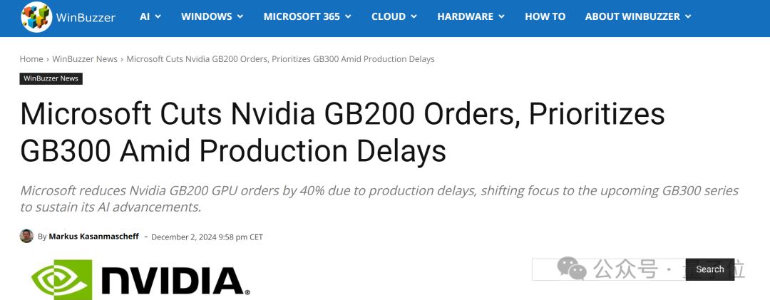Viewport: 770px width, 300px height.
Task: Expand the AI menu chevron
Action: tap(158, 16)
